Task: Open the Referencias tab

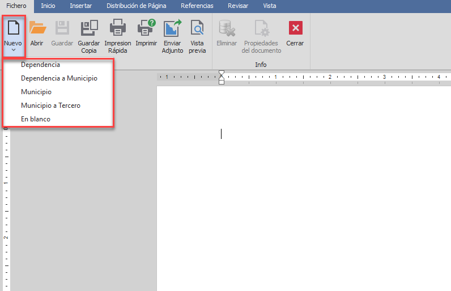Action: [197, 6]
